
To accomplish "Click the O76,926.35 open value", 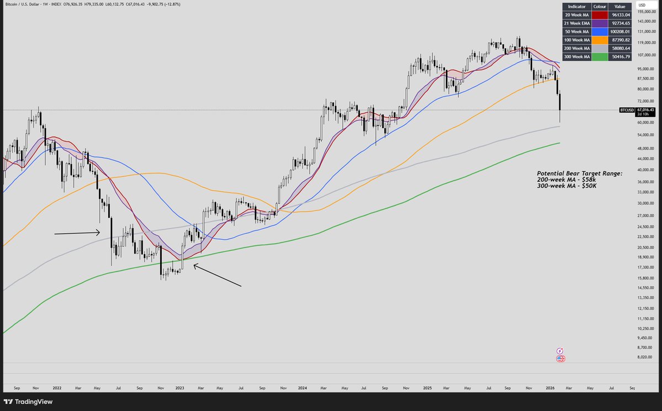I will pyautogui.click(x=73, y=4).
